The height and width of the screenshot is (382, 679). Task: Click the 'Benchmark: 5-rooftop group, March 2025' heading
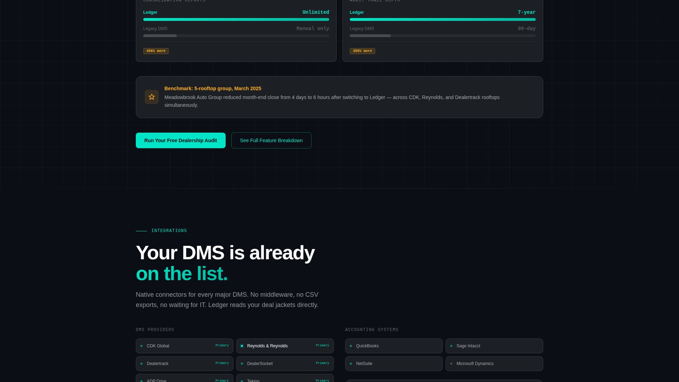(213, 88)
